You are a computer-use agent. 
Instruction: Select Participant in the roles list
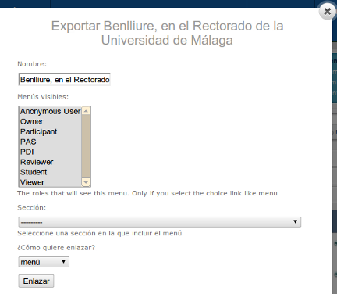click(50, 131)
